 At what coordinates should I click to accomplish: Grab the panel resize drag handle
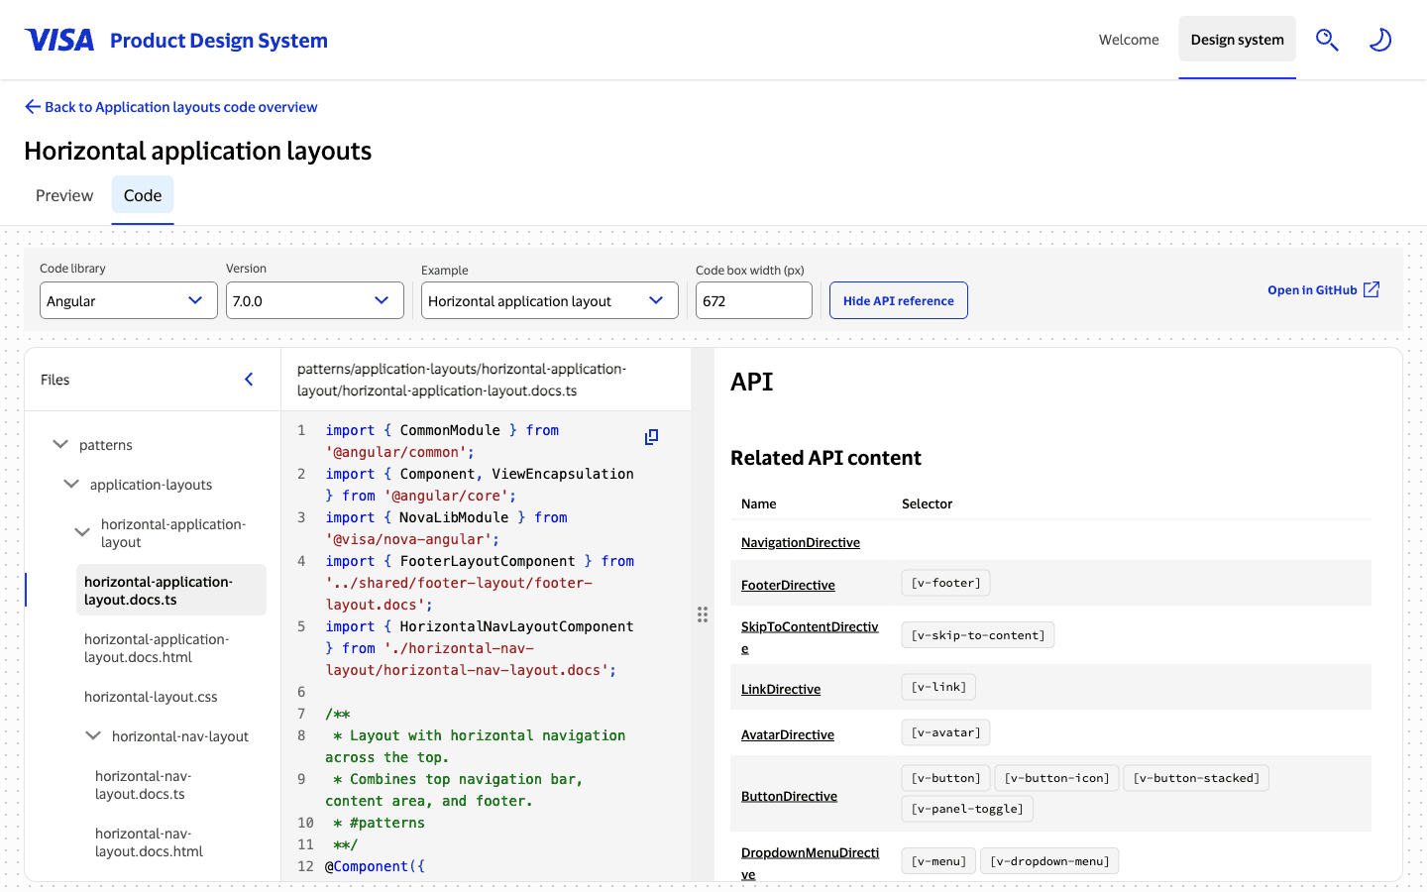[x=703, y=614]
